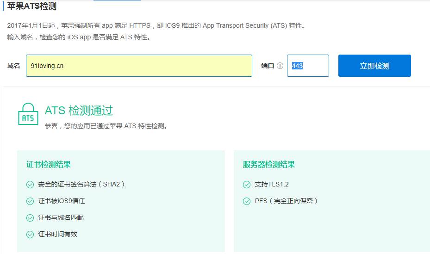
Task: Click the port field showing 443
Action: coord(308,66)
